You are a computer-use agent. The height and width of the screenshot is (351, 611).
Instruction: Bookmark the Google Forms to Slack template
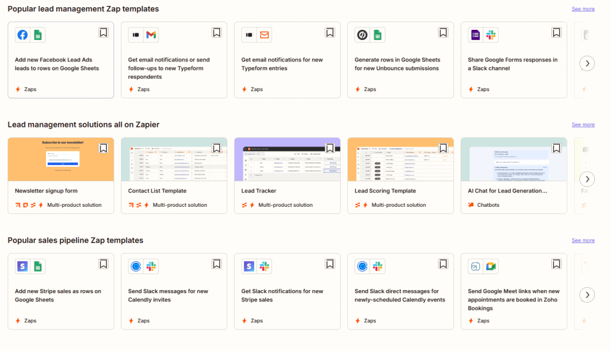pyautogui.click(x=557, y=32)
